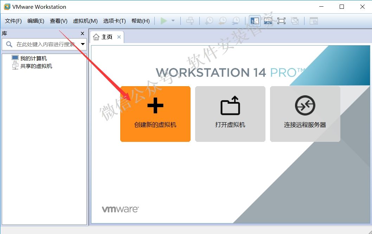Close the 库 library panel
The height and width of the screenshot is (234, 372).
(x=82, y=34)
